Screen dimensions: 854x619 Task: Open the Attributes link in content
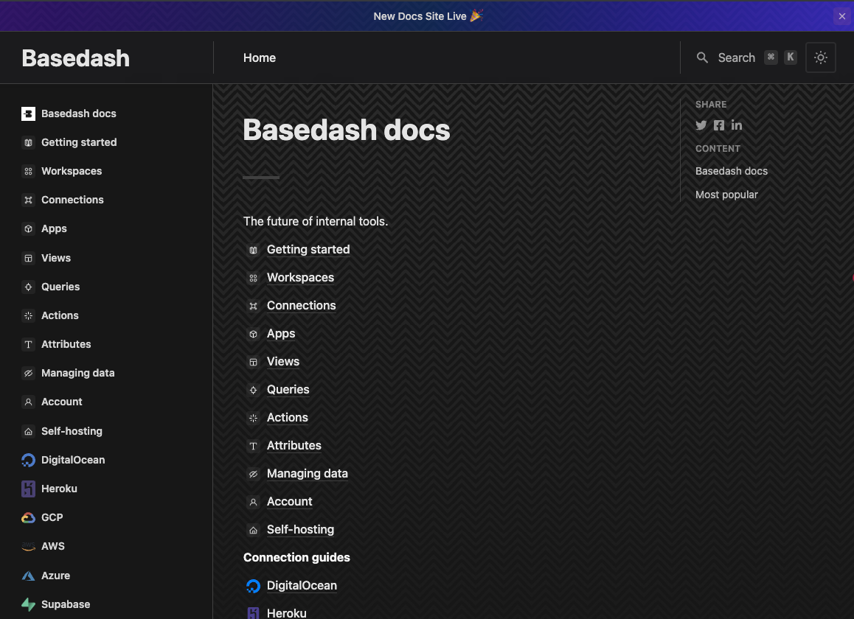[294, 445]
